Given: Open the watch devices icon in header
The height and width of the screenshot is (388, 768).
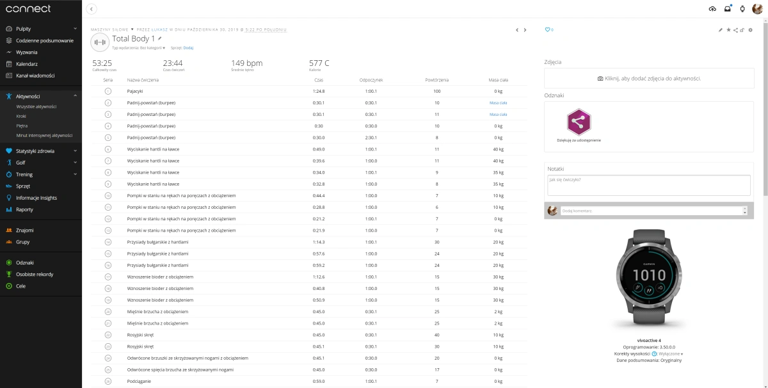Looking at the screenshot, I should (742, 9).
